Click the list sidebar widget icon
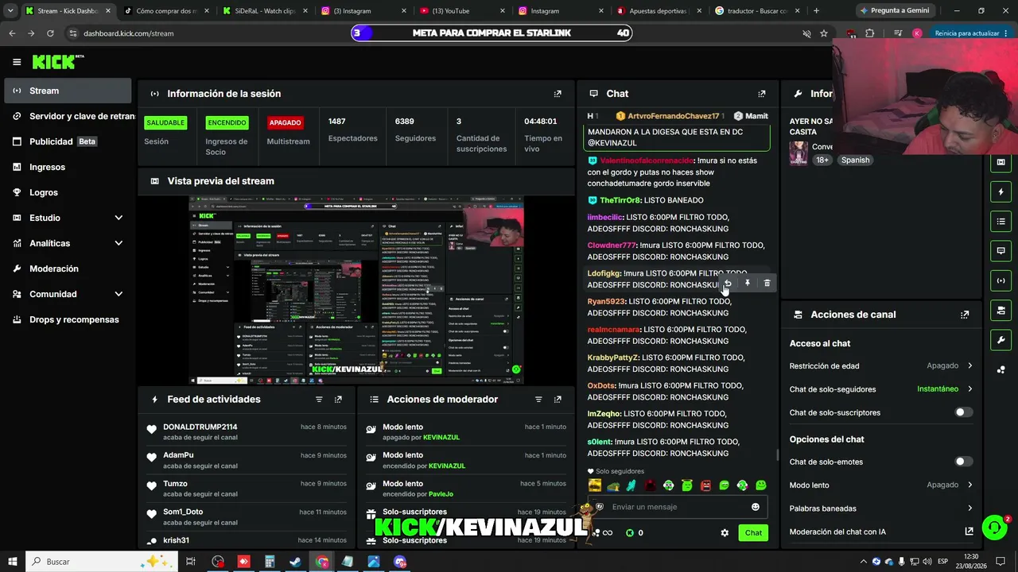 tap(1001, 221)
